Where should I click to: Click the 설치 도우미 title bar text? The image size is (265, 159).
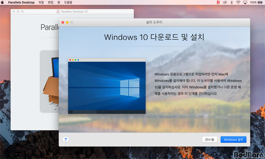[x=154, y=22]
